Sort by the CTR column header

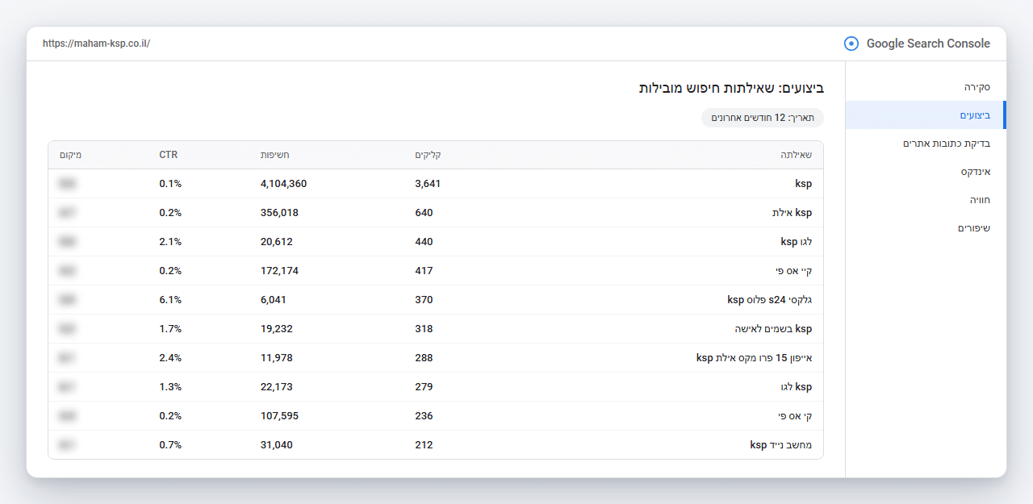168,155
